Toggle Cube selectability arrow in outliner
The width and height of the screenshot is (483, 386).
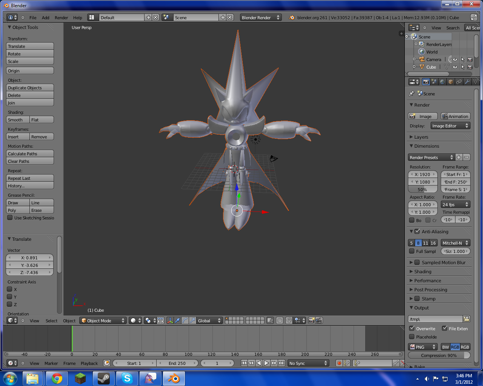click(x=463, y=67)
